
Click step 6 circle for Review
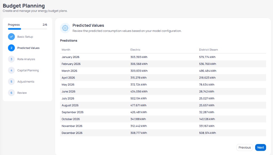[x=11, y=93]
